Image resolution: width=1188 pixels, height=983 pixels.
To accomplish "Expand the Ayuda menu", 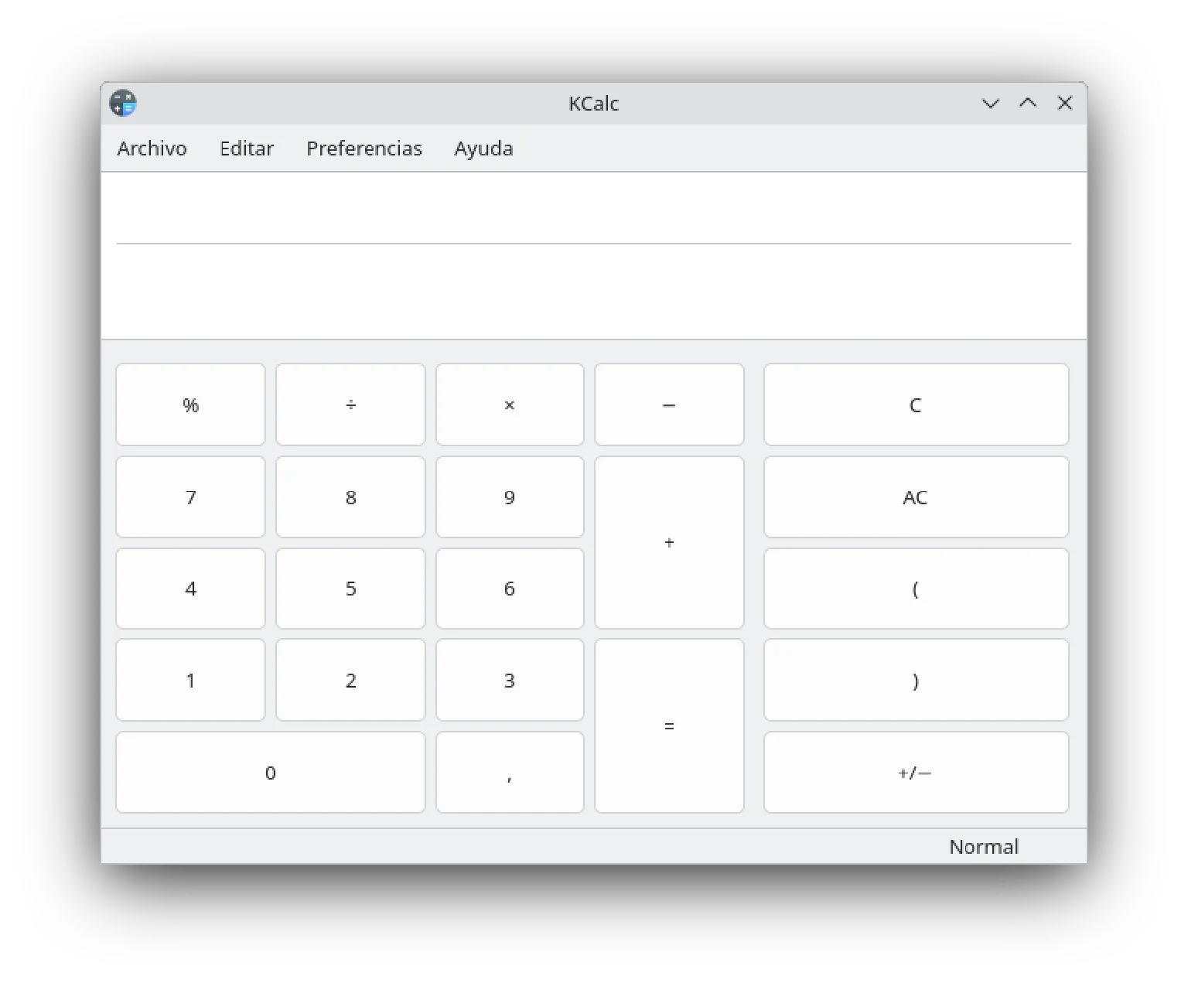I will pyautogui.click(x=483, y=148).
